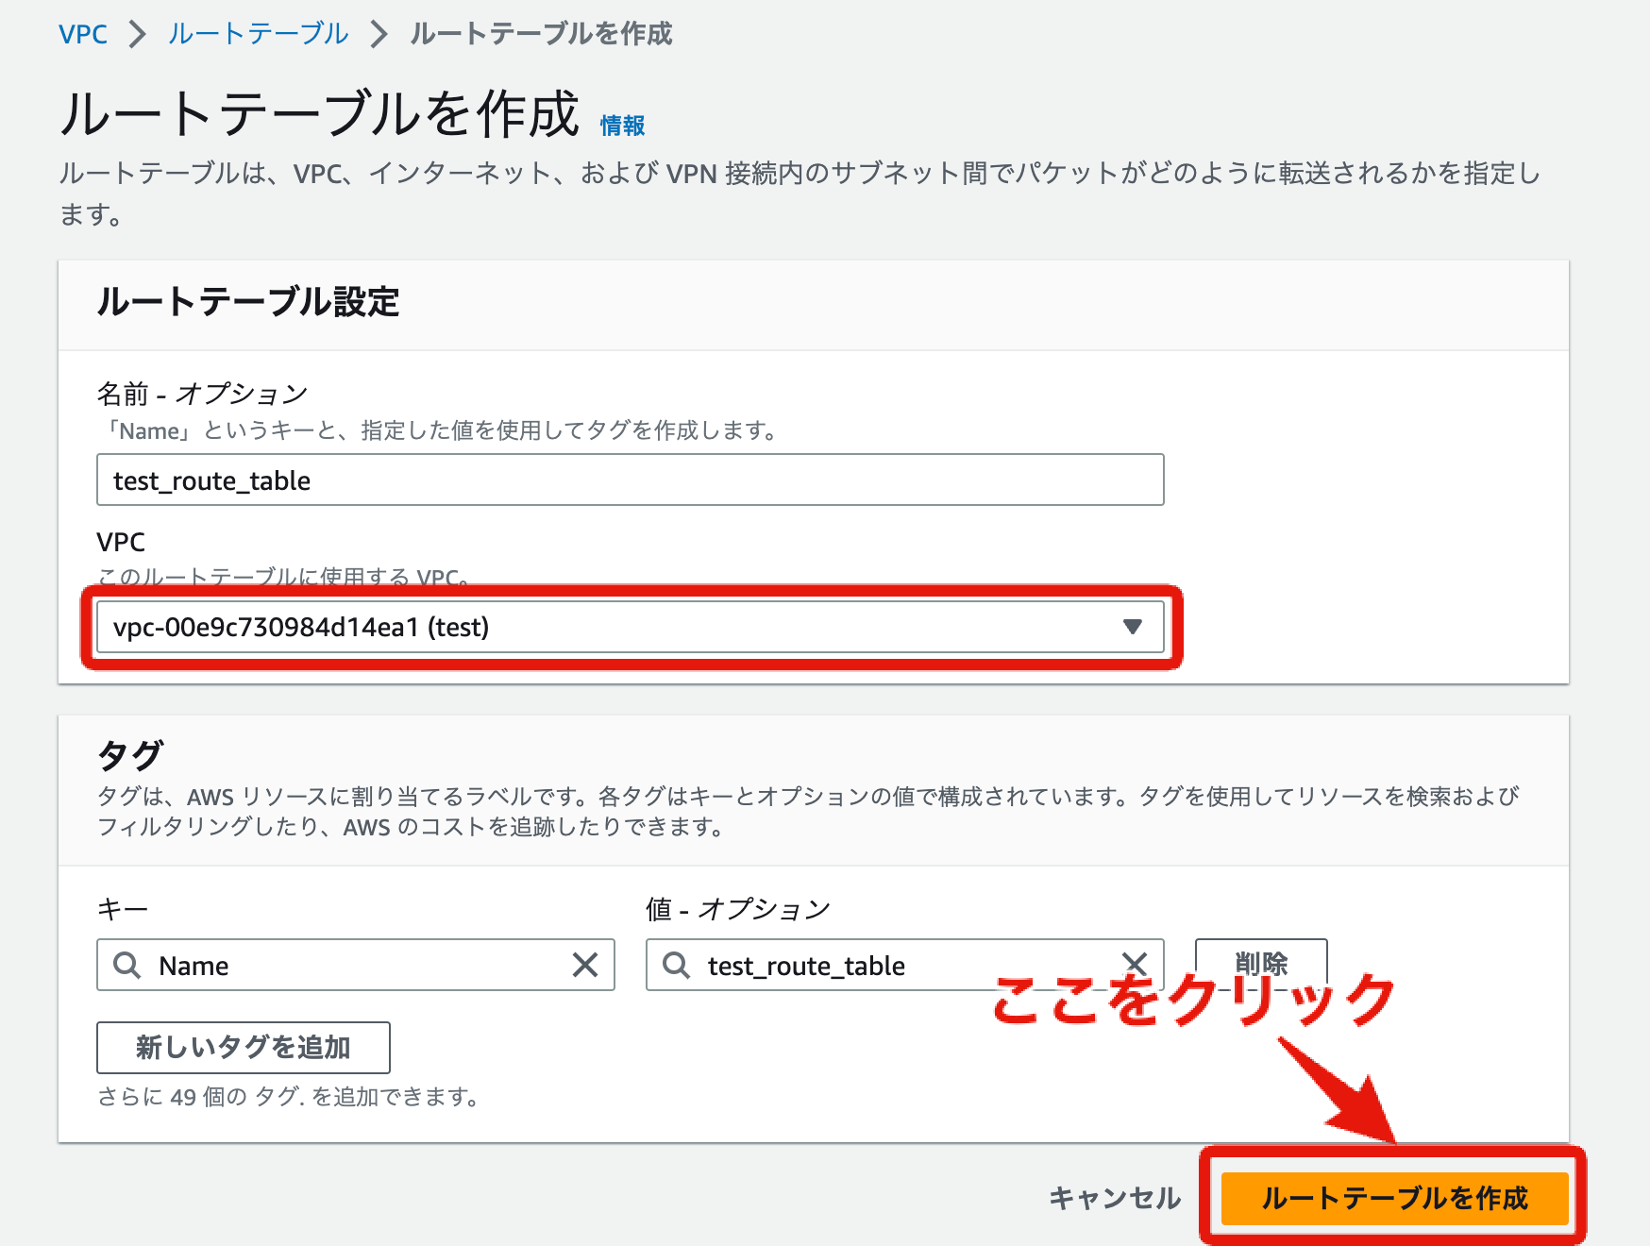
Task: Go to VPC breadcrumb link
Action: 83,34
